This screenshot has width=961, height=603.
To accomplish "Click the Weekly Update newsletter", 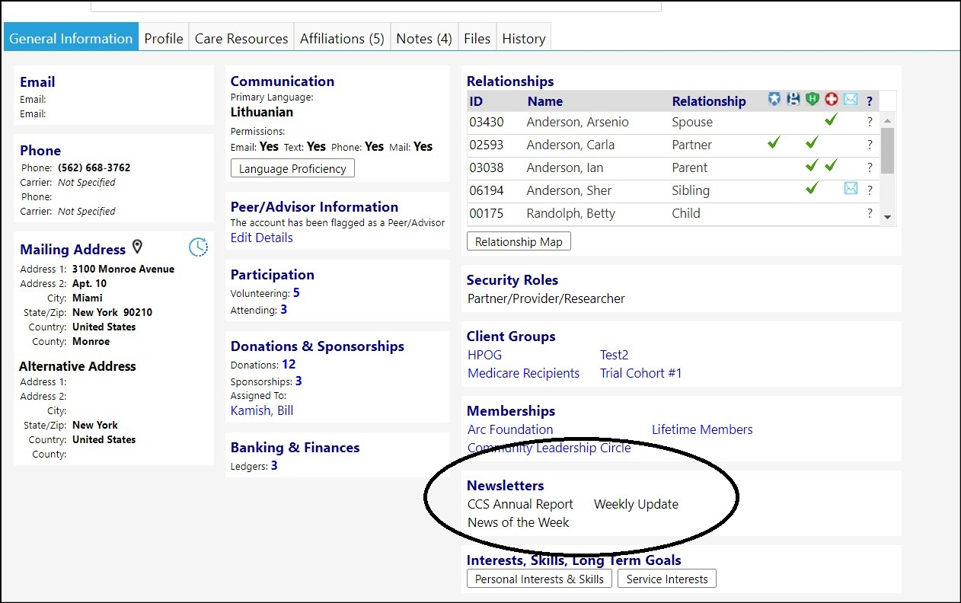I will [x=636, y=504].
